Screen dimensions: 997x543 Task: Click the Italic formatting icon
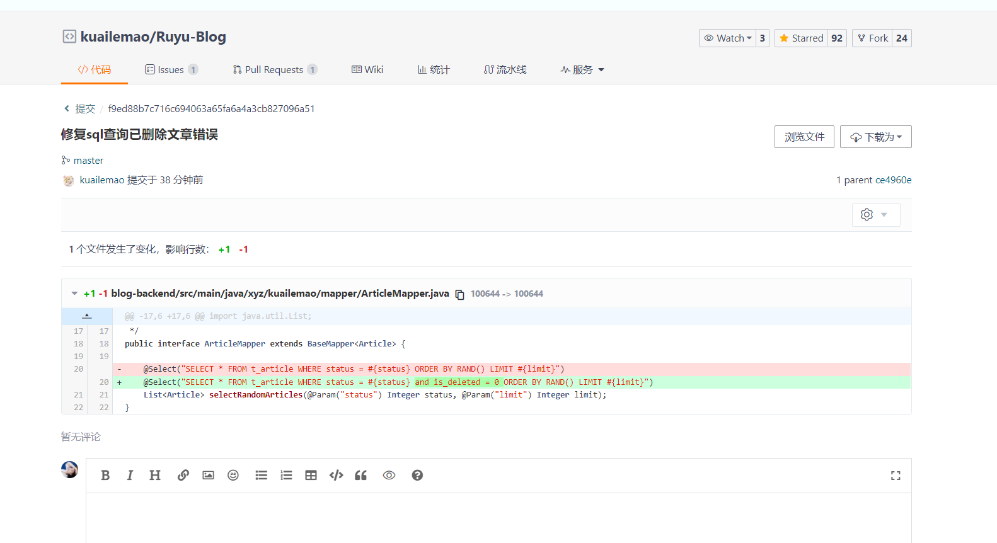click(130, 476)
